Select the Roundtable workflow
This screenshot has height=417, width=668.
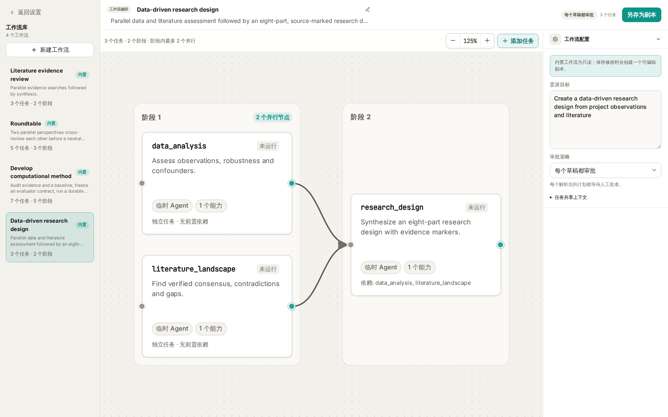(50, 136)
